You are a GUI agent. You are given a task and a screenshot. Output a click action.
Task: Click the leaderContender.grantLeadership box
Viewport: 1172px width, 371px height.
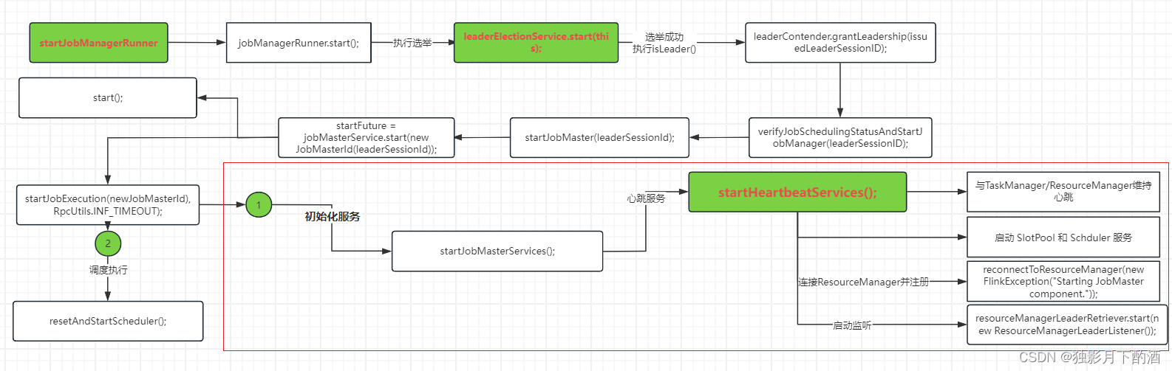pyautogui.click(x=840, y=42)
